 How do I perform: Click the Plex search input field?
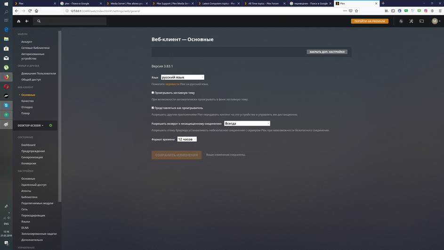pos(70,21)
